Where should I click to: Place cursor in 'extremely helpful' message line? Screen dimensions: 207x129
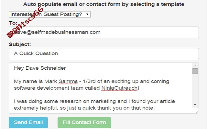pos(84,108)
